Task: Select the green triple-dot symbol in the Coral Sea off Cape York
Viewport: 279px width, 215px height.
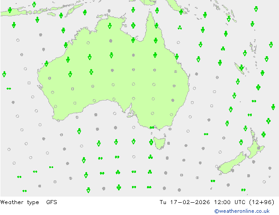Action: tap(180, 28)
